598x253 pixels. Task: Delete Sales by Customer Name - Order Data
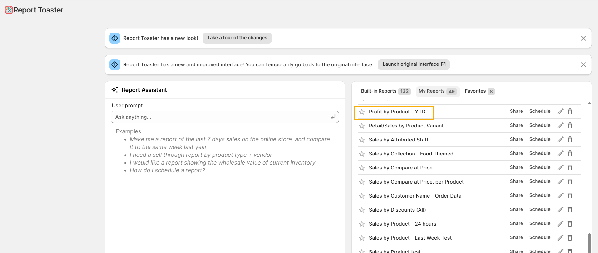570,196
